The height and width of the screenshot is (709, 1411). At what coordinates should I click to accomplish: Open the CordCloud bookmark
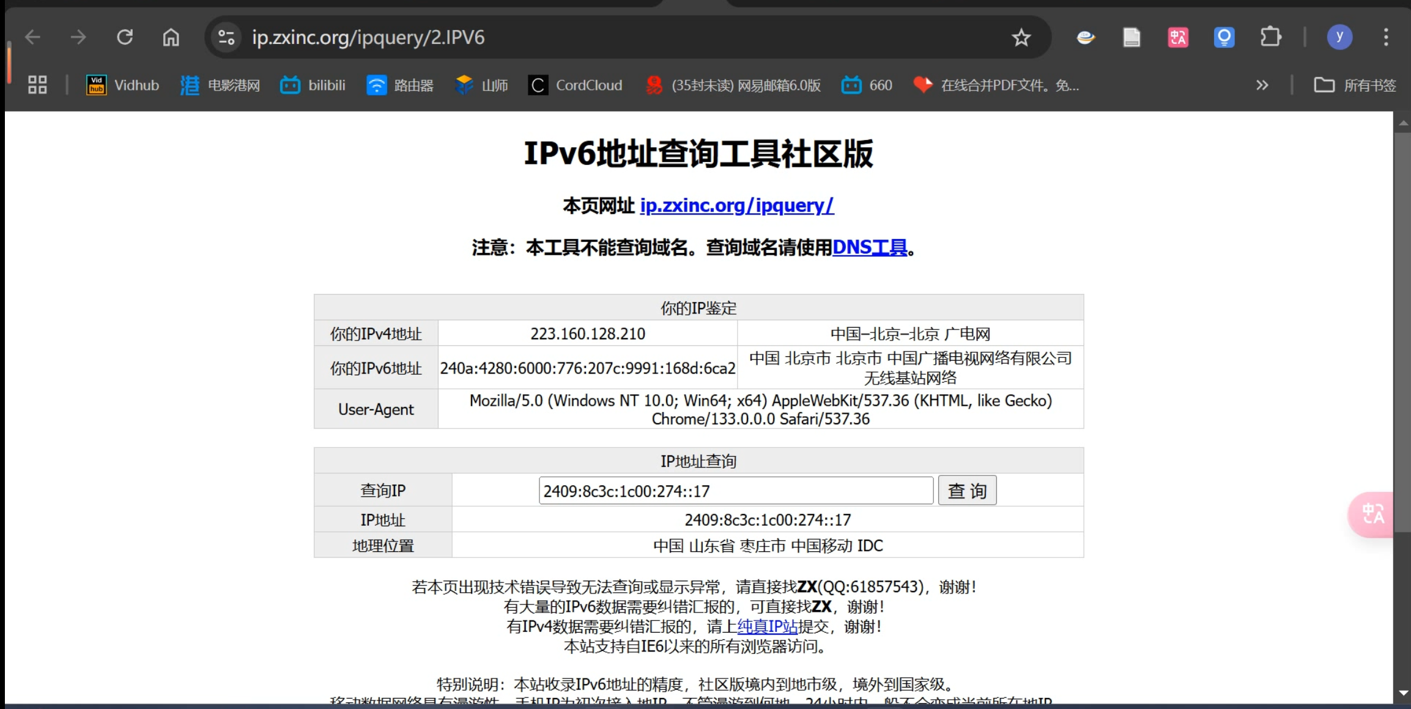click(576, 85)
